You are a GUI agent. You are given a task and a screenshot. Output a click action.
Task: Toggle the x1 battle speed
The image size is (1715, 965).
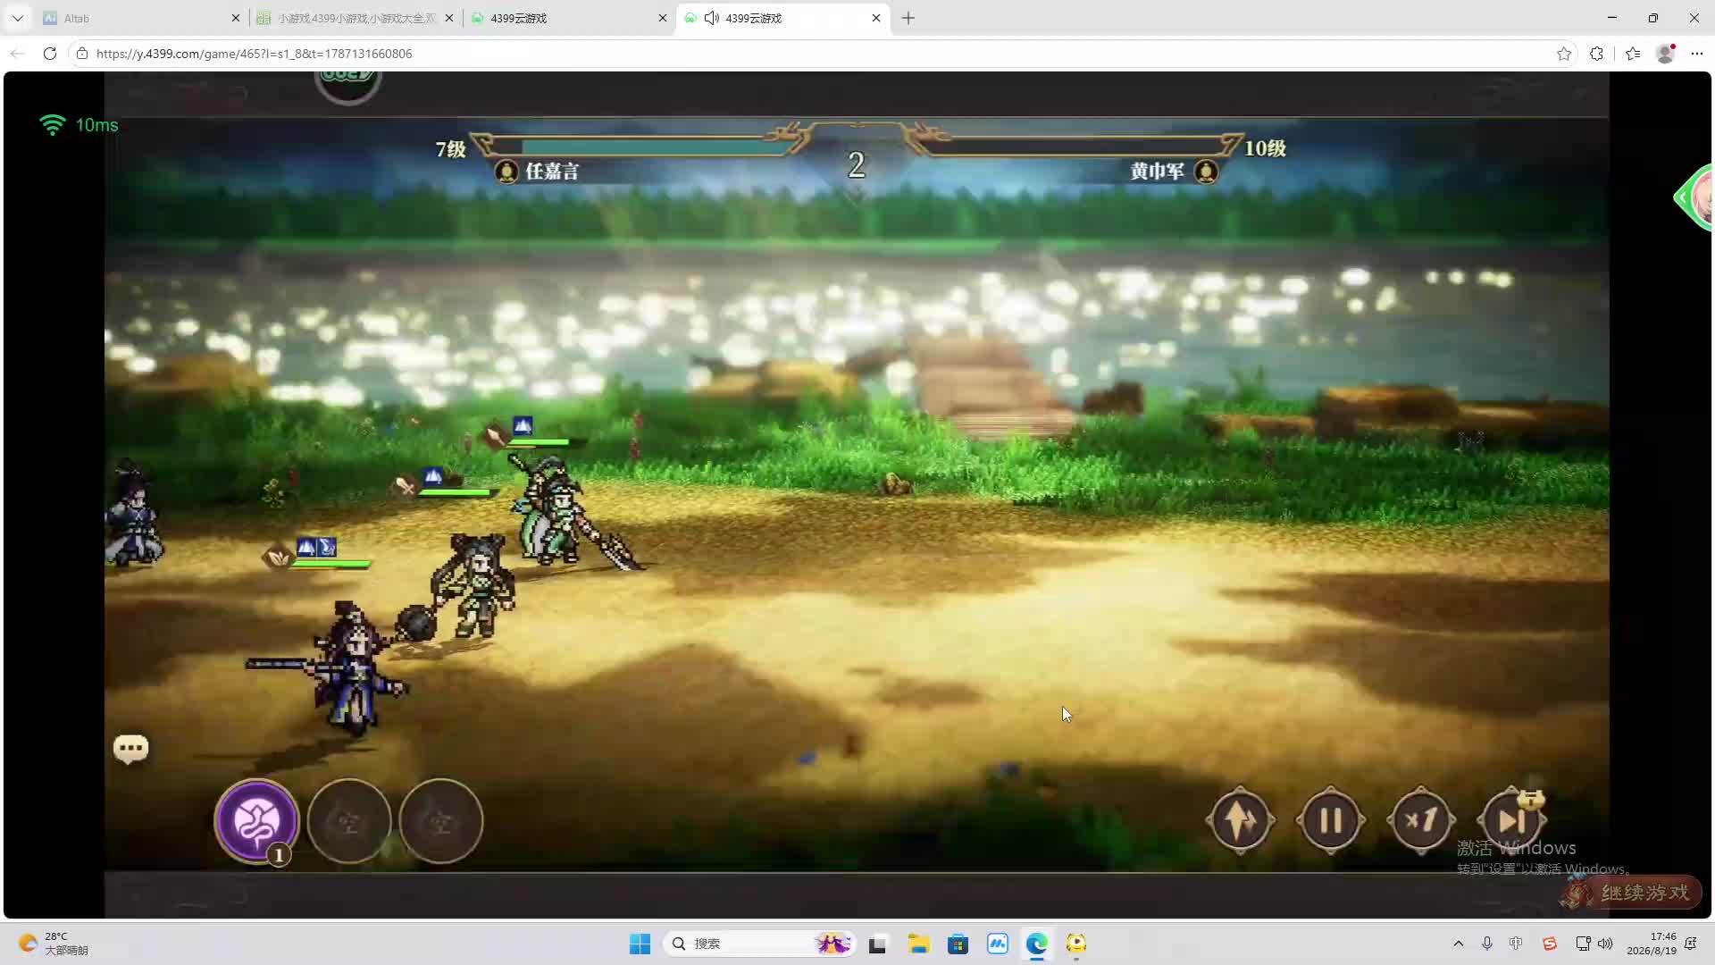(1421, 820)
